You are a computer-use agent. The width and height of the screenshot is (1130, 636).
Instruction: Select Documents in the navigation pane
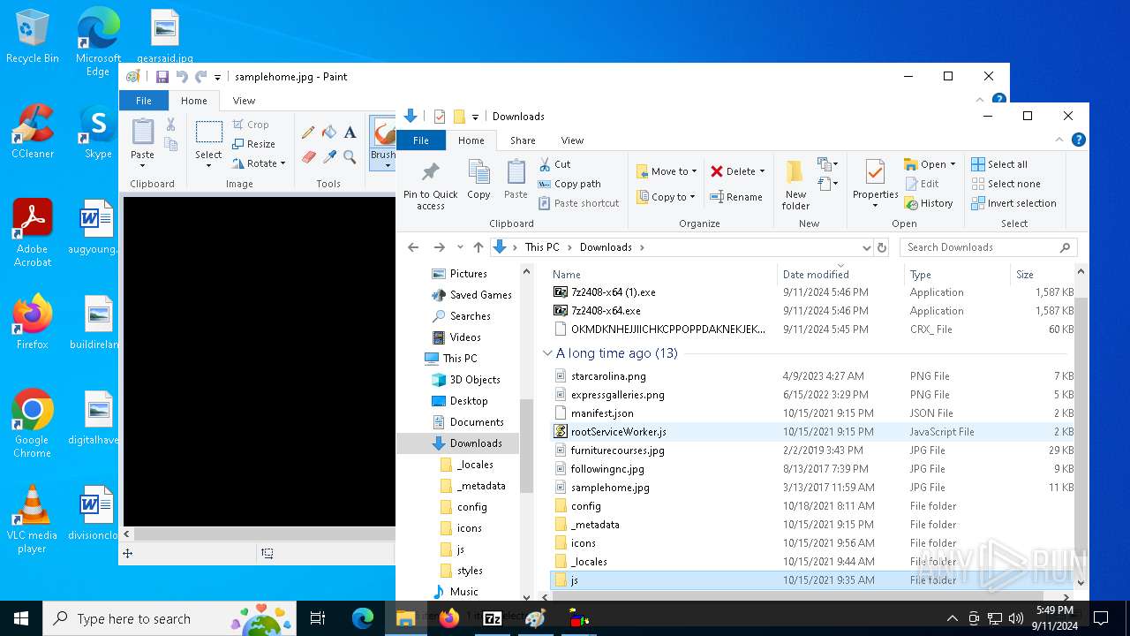(477, 422)
